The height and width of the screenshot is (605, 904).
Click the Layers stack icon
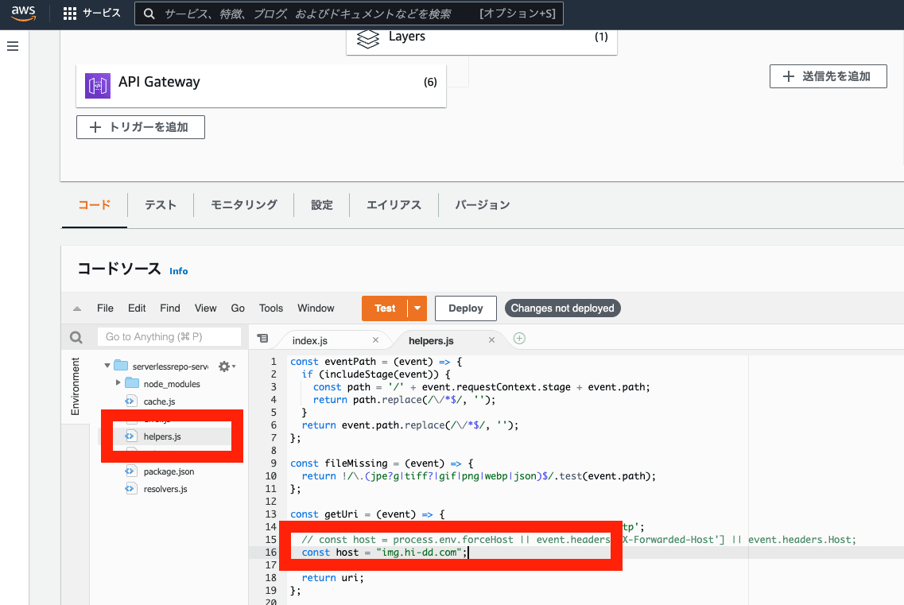point(368,39)
